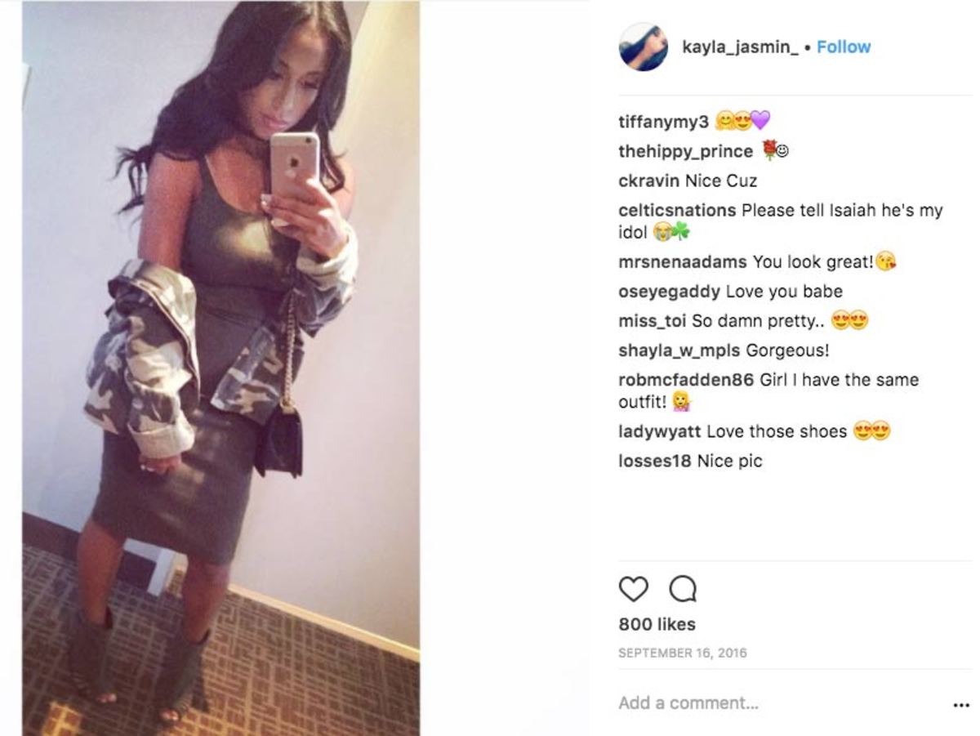Visit losses18 user profile
Viewport: 980px width, 736px height.
[x=655, y=461]
